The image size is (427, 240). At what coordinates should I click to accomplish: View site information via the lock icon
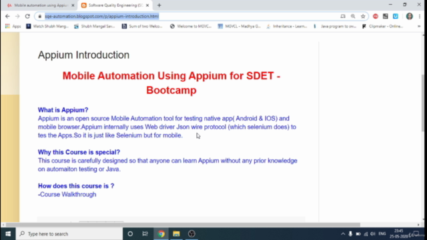pyautogui.click(x=40, y=16)
